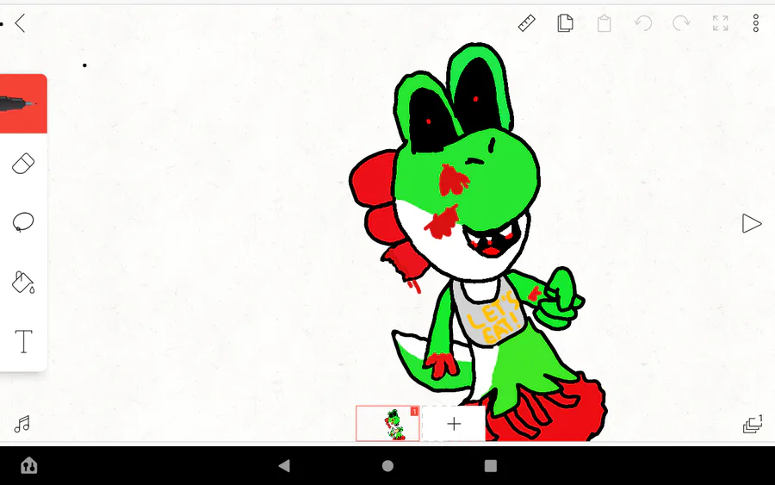The image size is (775, 485).
Task: Select the Paint Bucket fill tool
Action: pos(23,283)
